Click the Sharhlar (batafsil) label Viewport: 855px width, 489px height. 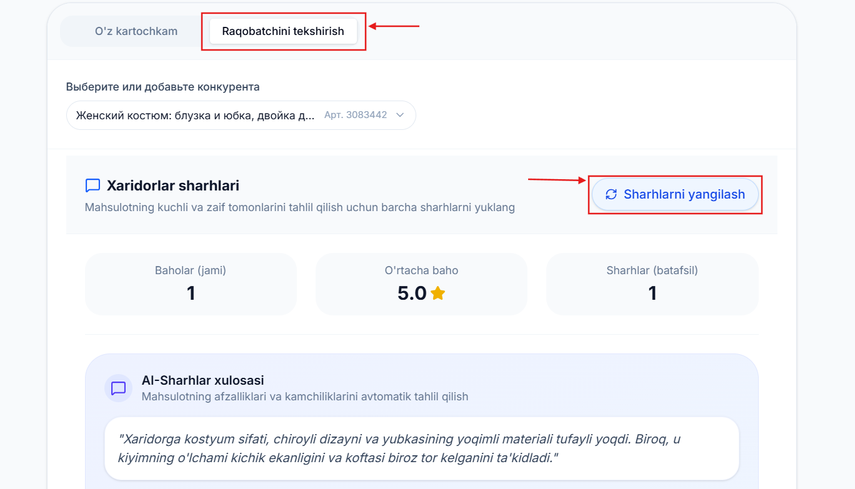pos(652,270)
